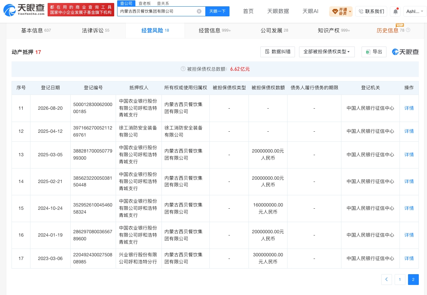Click the 导出 export button
The height and width of the screenshot is (295, 427).
coord(374,52)
